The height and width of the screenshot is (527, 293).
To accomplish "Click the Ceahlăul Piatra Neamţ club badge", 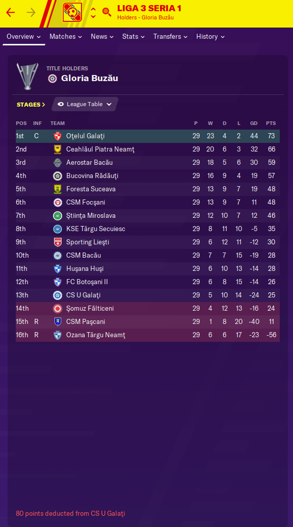I will [58, 149].
